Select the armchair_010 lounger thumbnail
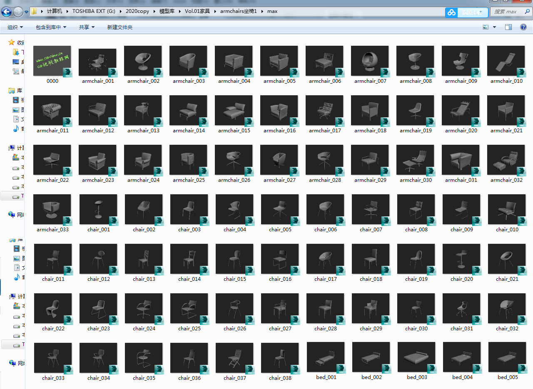Viewport: 533px width, 389px height. coord(506,61)
